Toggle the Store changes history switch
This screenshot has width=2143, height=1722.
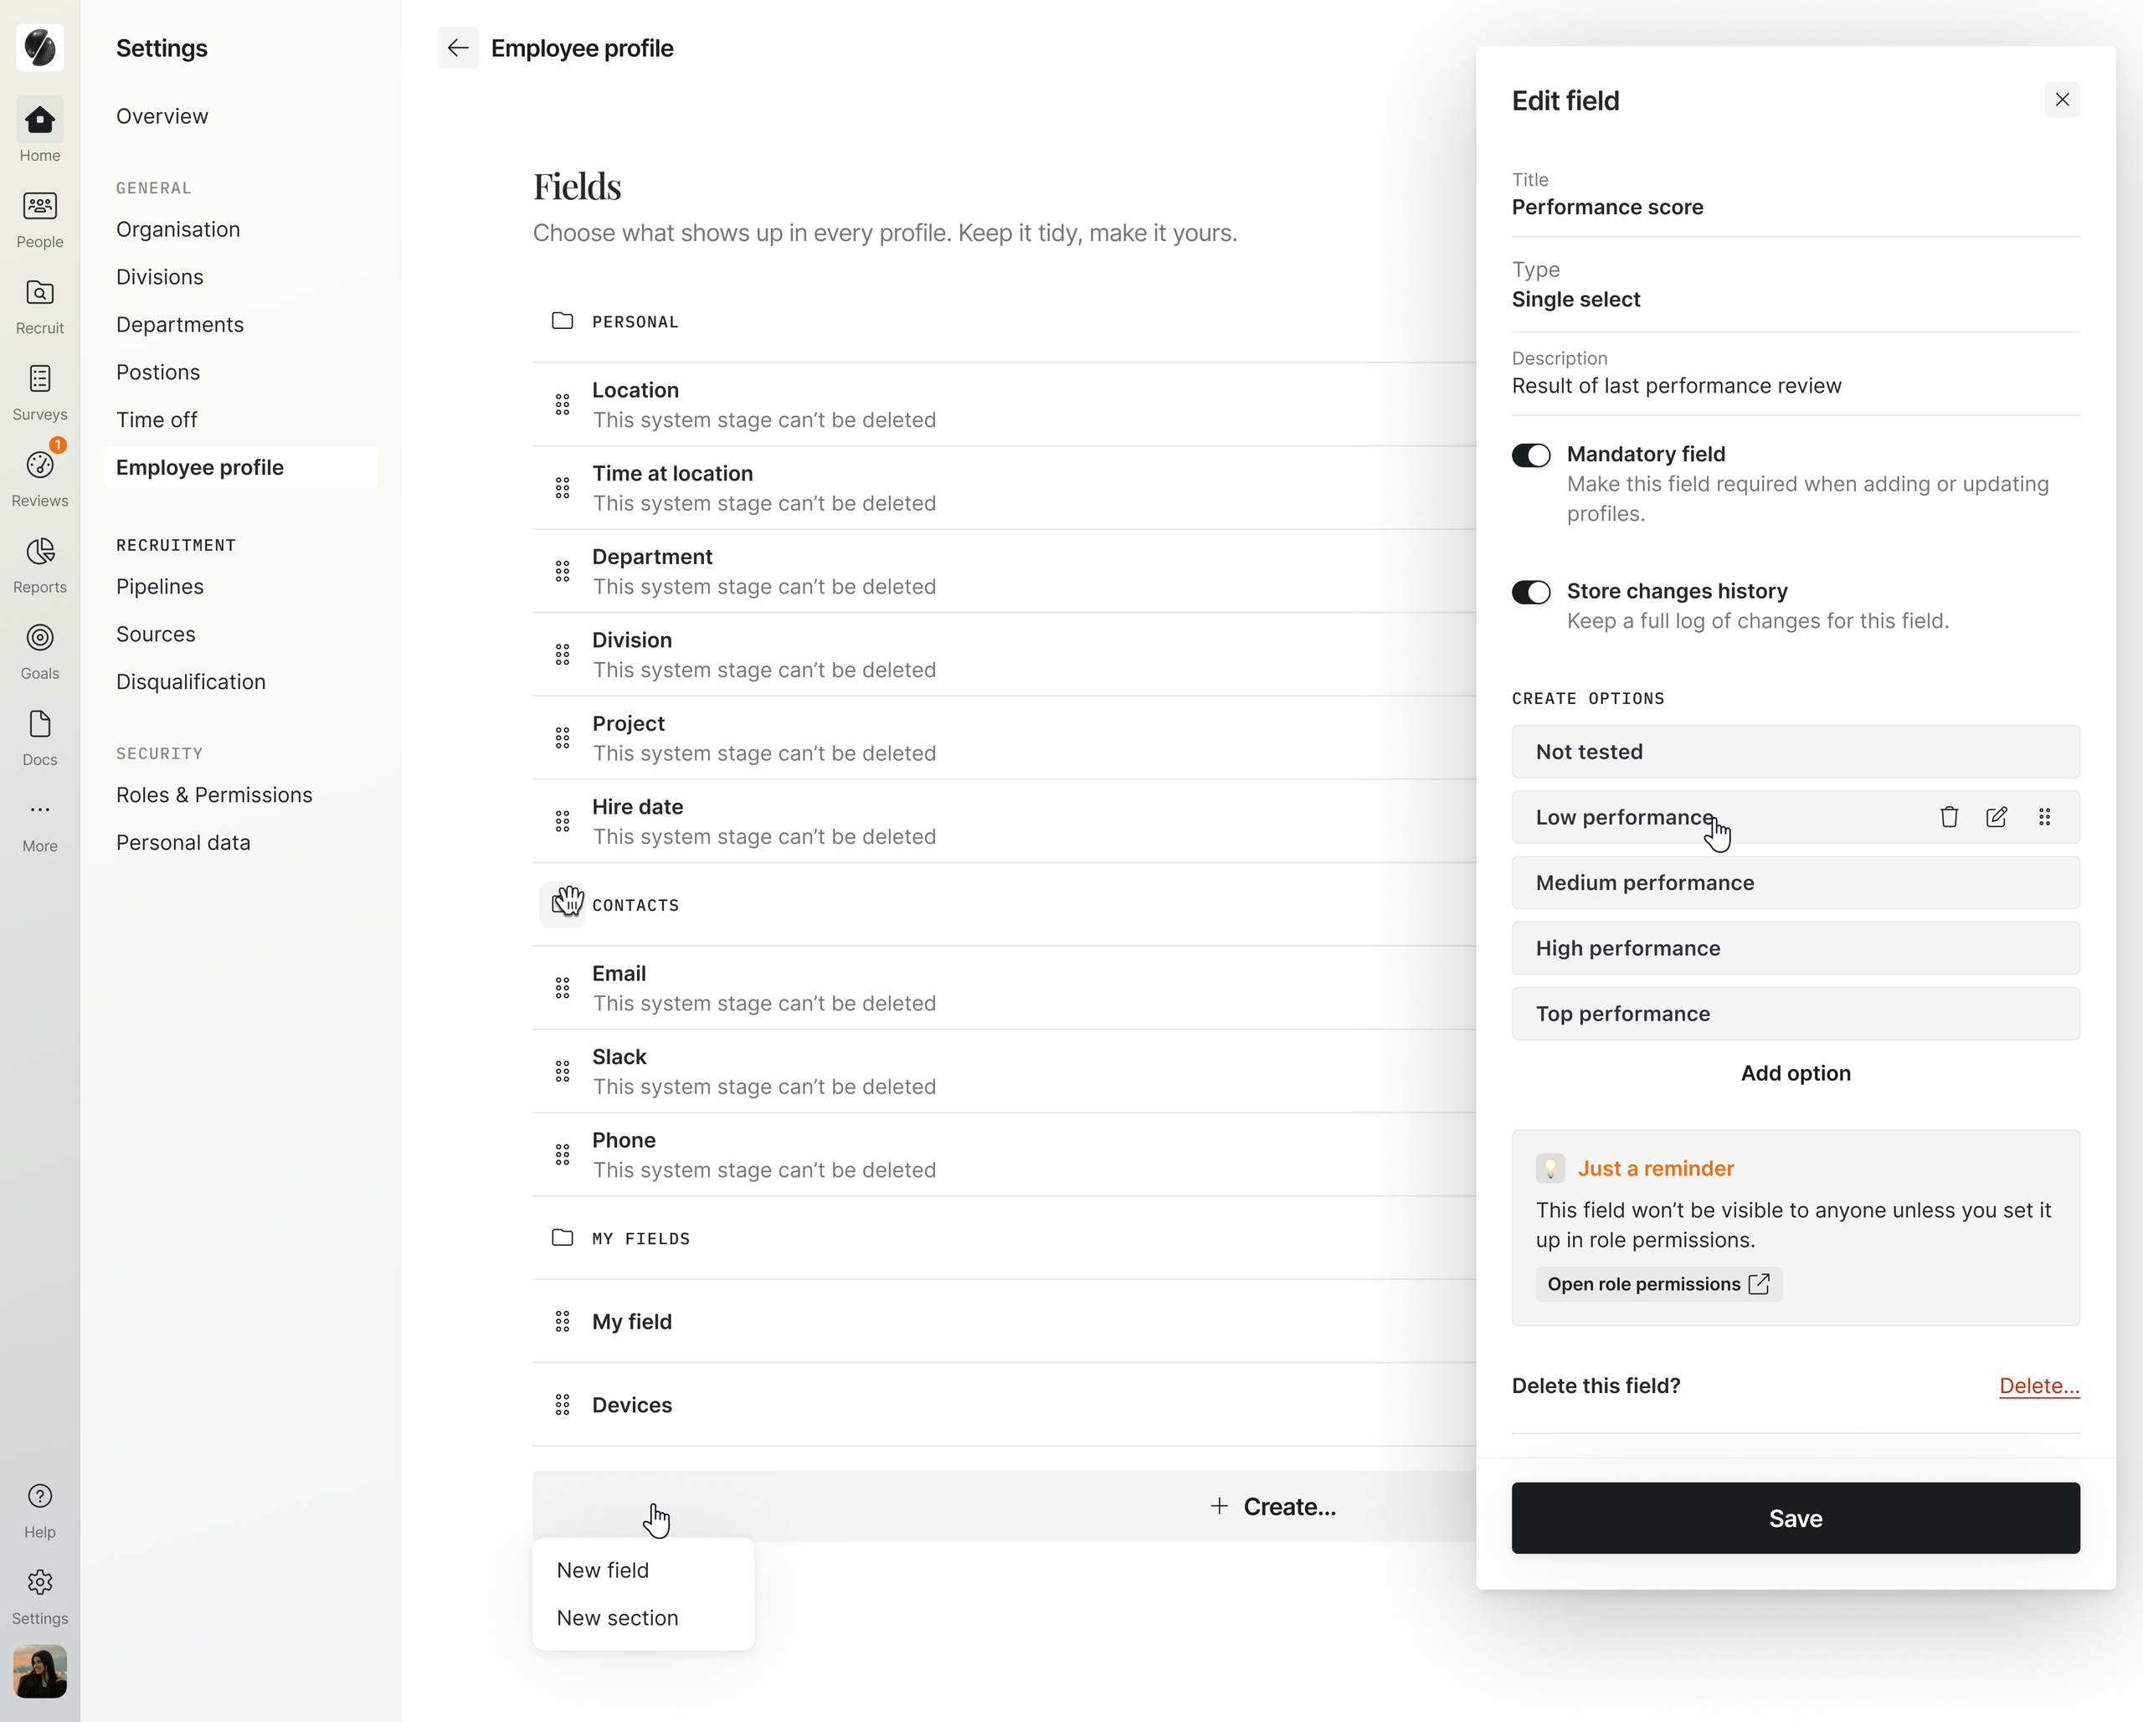tap(1531, 593)
